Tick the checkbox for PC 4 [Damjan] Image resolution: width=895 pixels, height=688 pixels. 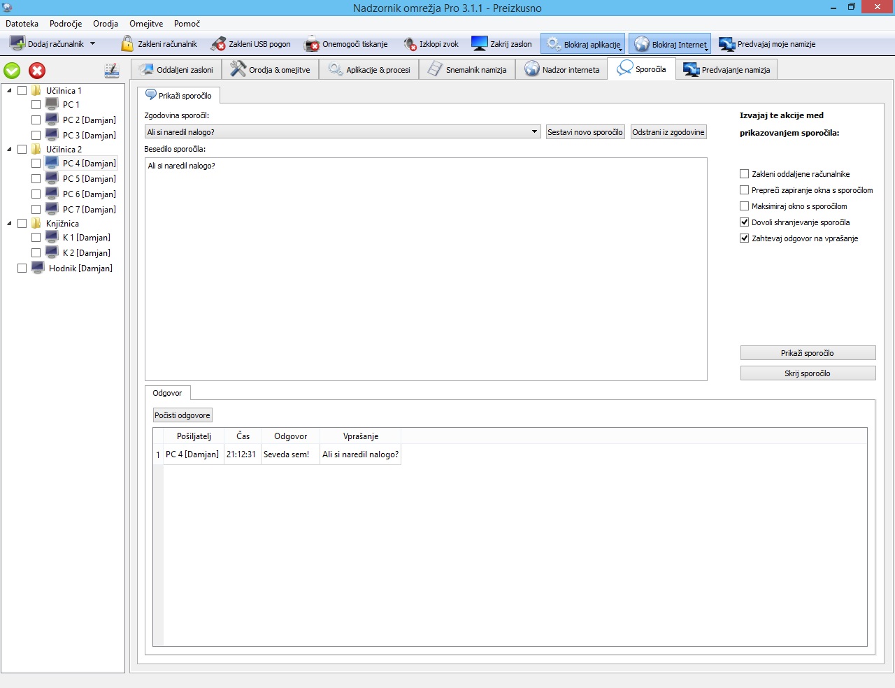click(36, 164)
